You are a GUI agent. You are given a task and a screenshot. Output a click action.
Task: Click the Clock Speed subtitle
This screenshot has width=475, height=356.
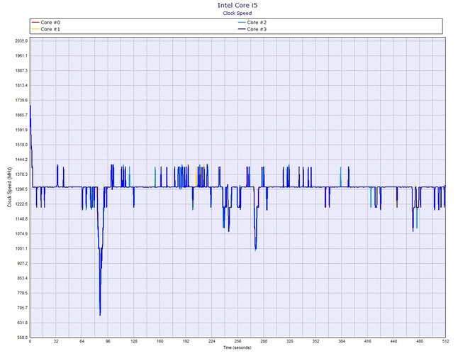(238, 13)
